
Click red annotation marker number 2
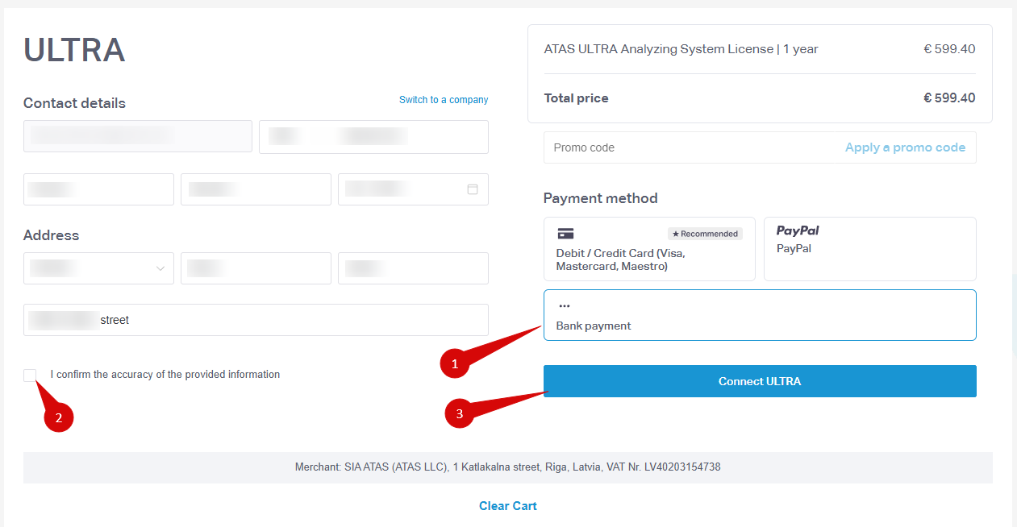pos(59,417)
